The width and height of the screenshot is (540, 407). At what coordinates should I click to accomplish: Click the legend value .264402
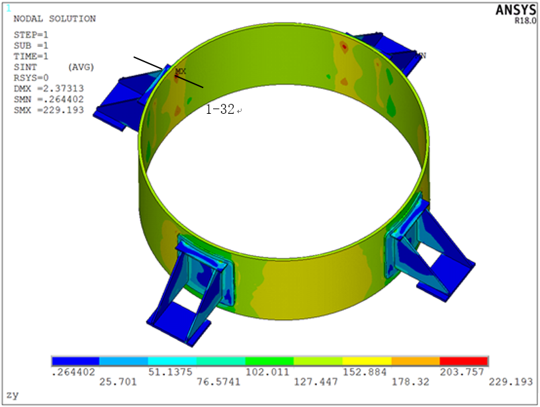tap(73, 372)
